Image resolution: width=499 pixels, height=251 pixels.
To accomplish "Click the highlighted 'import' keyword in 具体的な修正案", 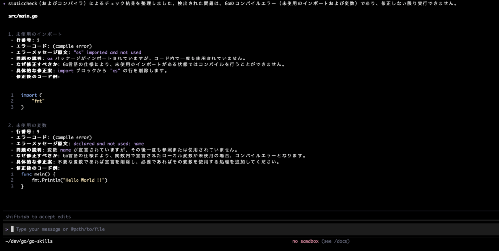I will click(x=65, y=71).
